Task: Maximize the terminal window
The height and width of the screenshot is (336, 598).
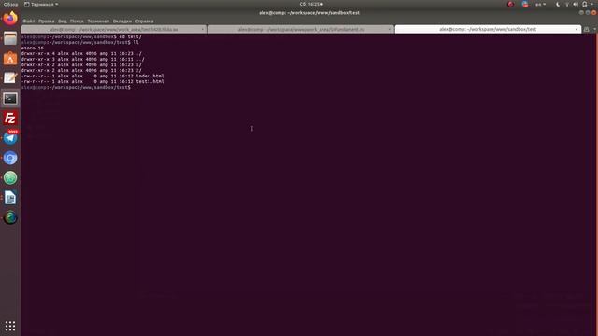Action: [588, 12]
